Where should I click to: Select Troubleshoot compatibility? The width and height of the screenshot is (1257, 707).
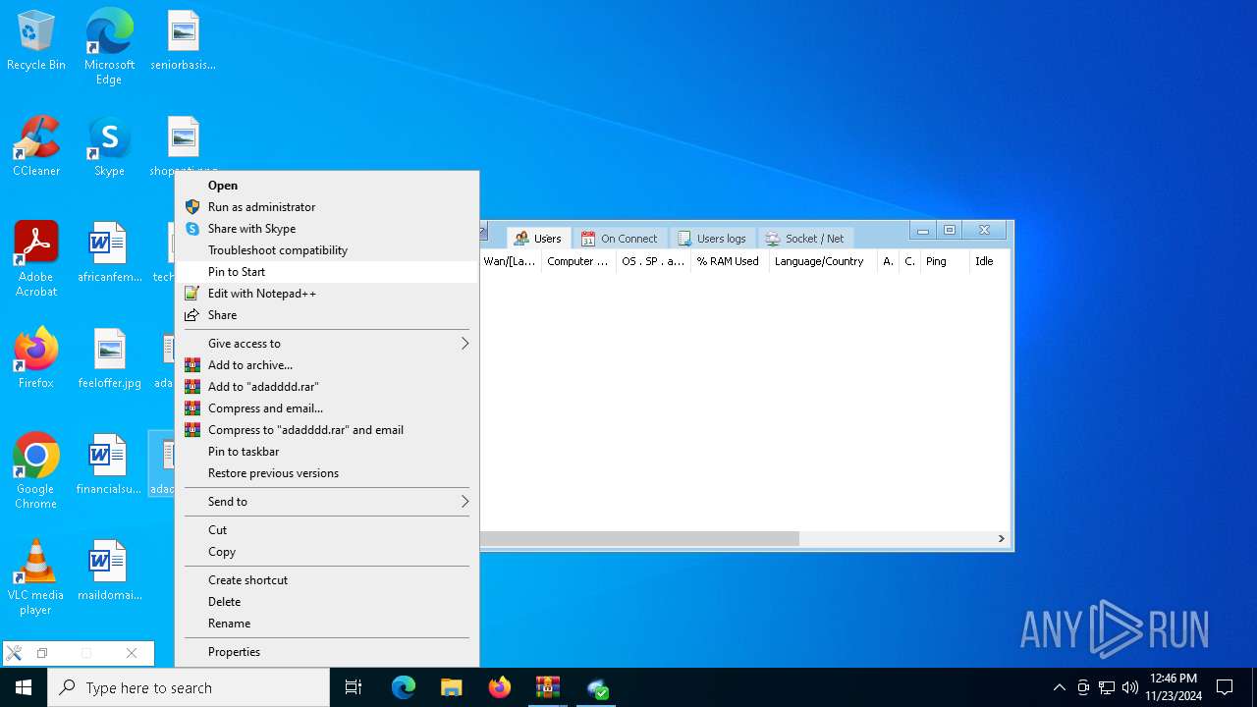click(327, 250)
